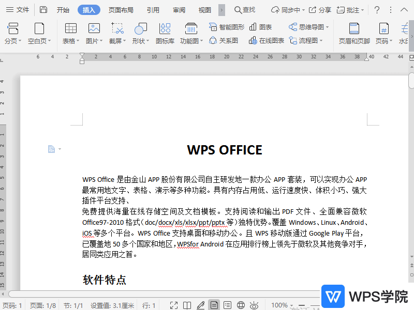Switch to the 开始 tab
Viewport: 414px width, 310px height.
(63, 10)
